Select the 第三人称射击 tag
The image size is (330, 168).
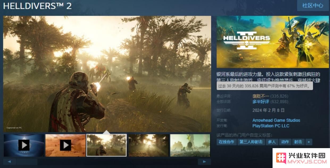tap(251, 142)
